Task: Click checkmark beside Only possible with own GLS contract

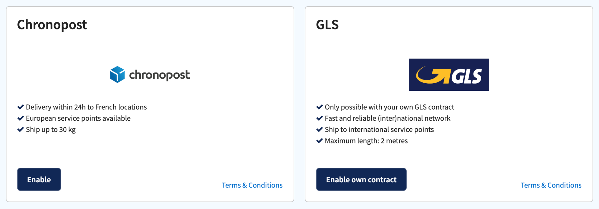Action: 319,107
